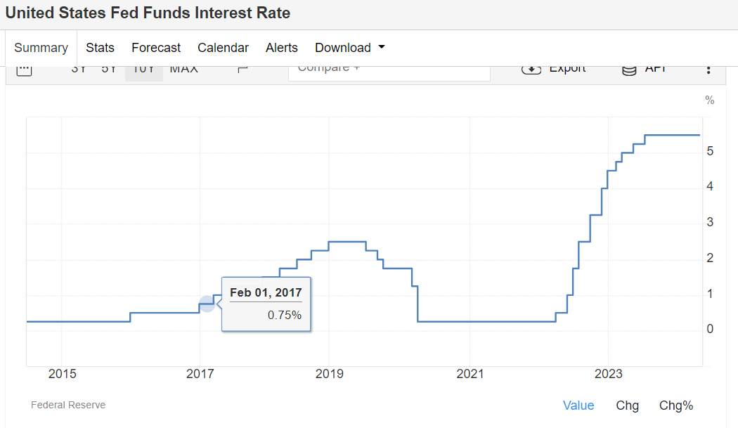This screenshot has height=428, width=738.
Task: Click the API database icon
Action: click(630, 70)
